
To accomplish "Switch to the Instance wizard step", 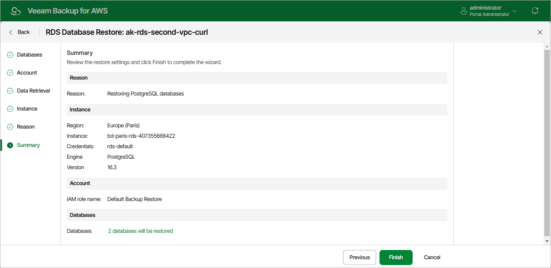I will 27,109.
